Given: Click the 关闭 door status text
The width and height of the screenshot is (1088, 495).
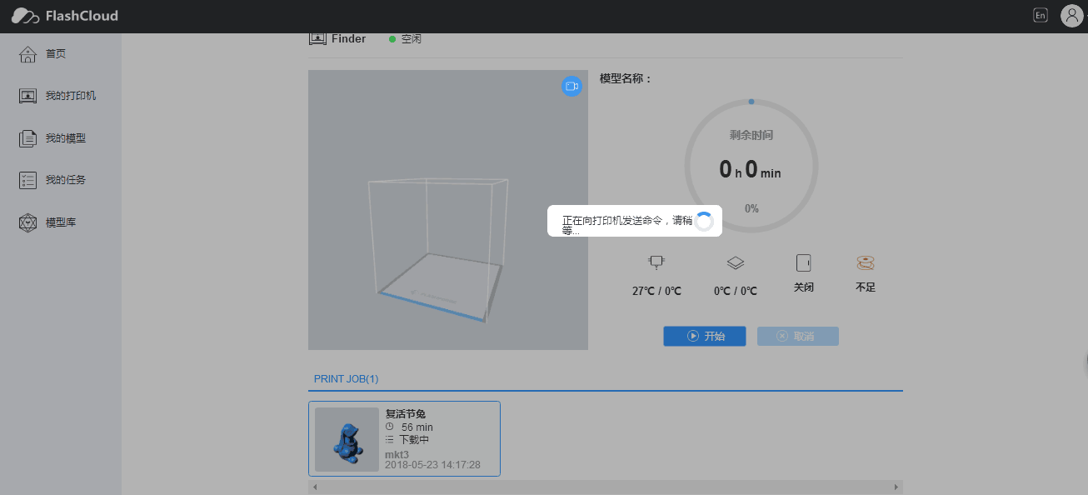Looking at the screenshot, I should pyautogui.click(x=803, y=287).
